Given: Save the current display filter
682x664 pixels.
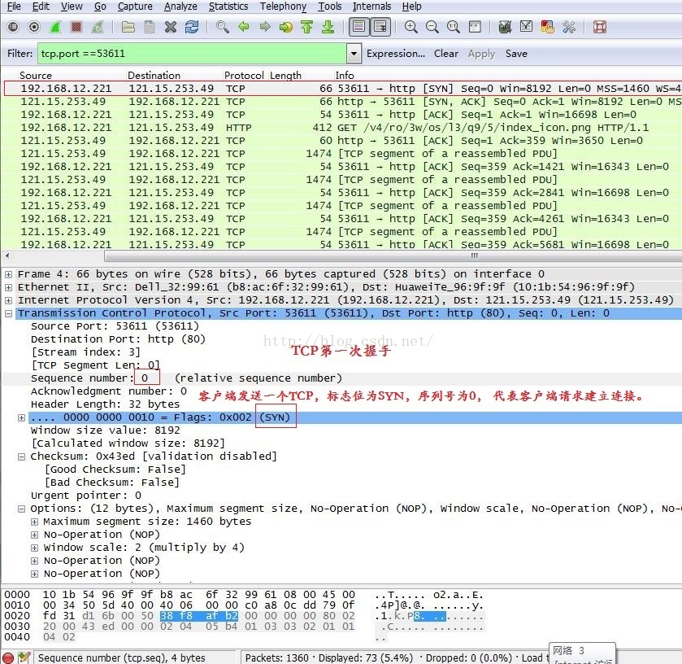Looking at the screenshot, I should tap(516, 54).
